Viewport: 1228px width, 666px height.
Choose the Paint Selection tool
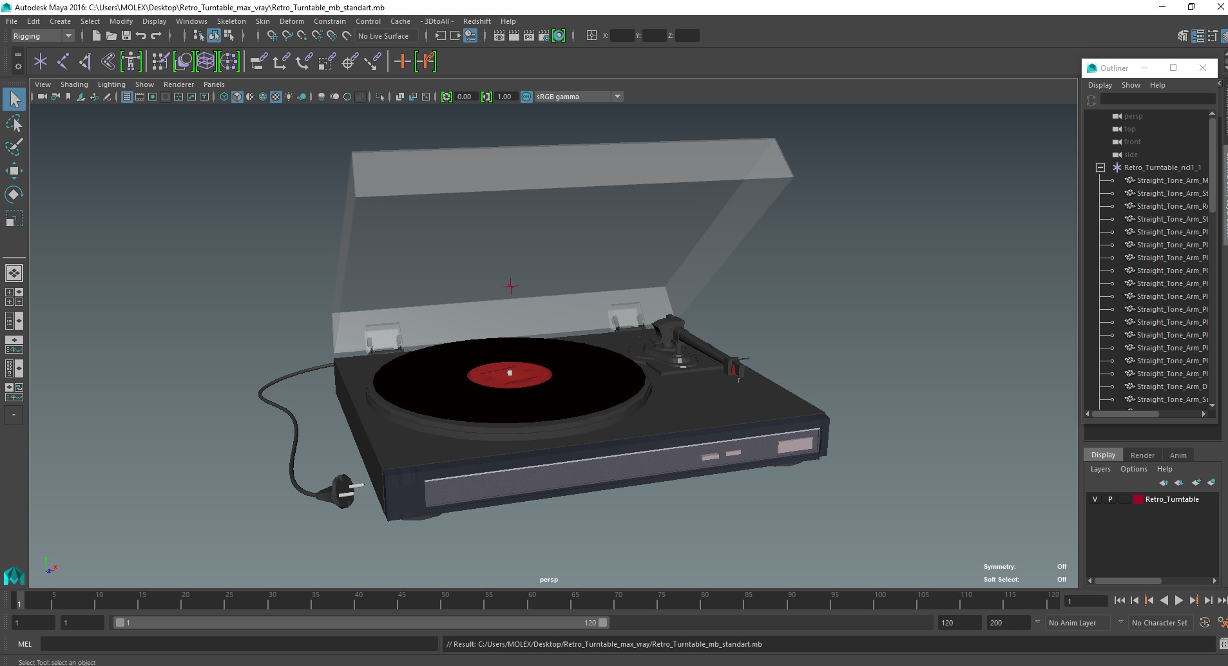click(x=14, y=147)
